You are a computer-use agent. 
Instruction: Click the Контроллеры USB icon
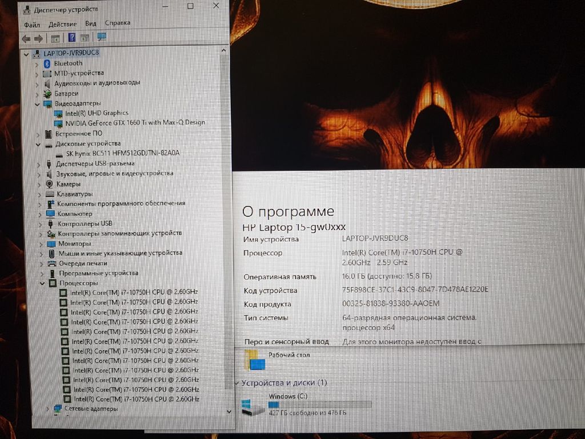click(x=50, y=224)
